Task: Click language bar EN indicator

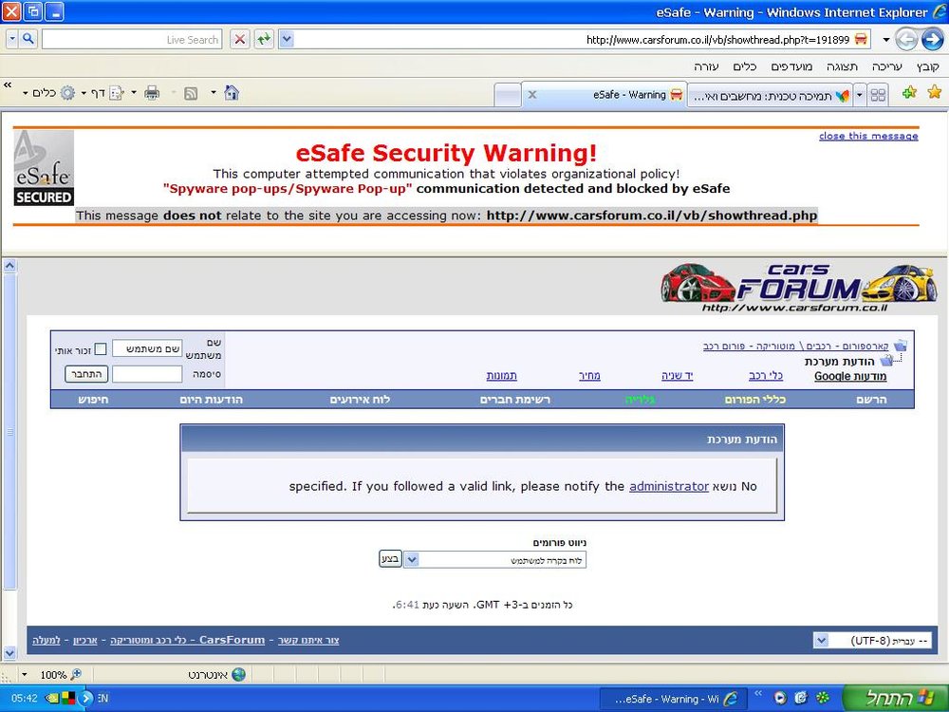Action: [102, 698]
